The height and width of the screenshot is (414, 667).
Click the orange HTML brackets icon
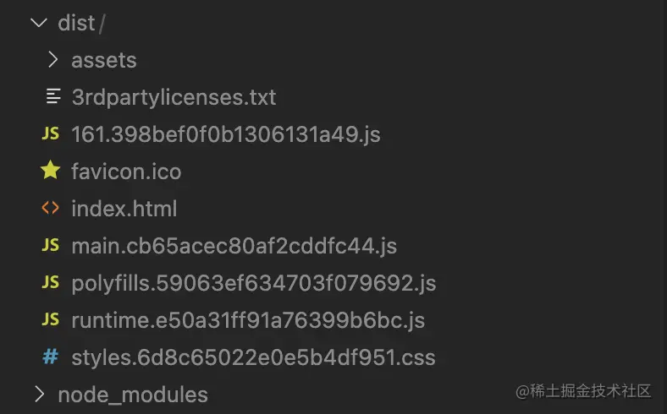point(51,208)
